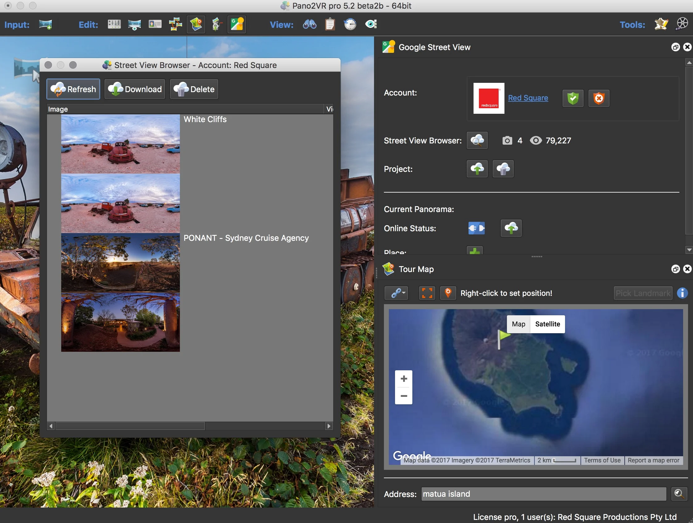Toggle the Tour Map toolbar icon
693x523 pixels.
[196, 24]
